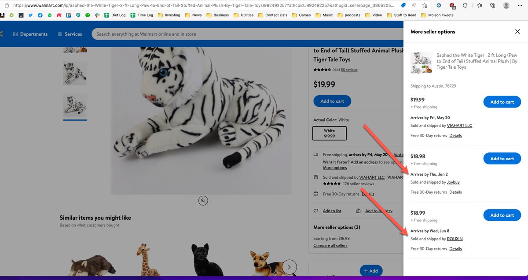Expand the Music bookmarks folder
Image resolution: width=528 pixels, height=280 pixels.
point(324,15)
